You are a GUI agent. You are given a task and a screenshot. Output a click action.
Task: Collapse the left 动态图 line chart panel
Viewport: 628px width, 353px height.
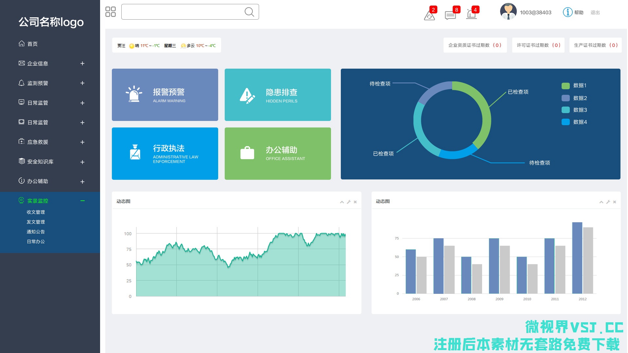[342, 202]
